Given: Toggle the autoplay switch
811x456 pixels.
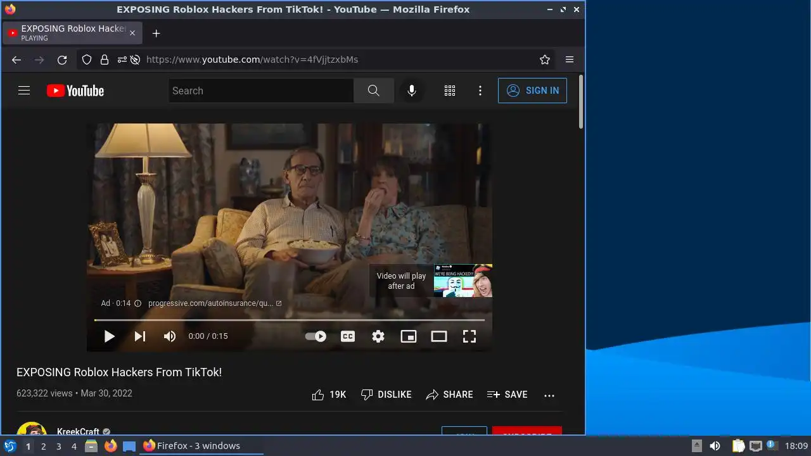Looking at the screenshot, I should [x=316, y=336].
